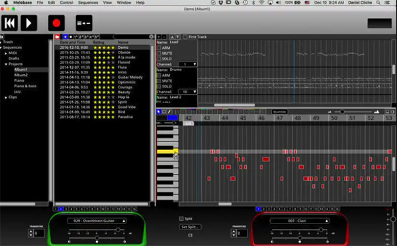Screen dimensions: 397x246
Task: Click the white dot filter icon
Action: tap(71, 36)
